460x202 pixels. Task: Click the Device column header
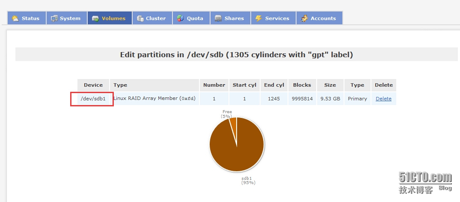tap(93, 85)
